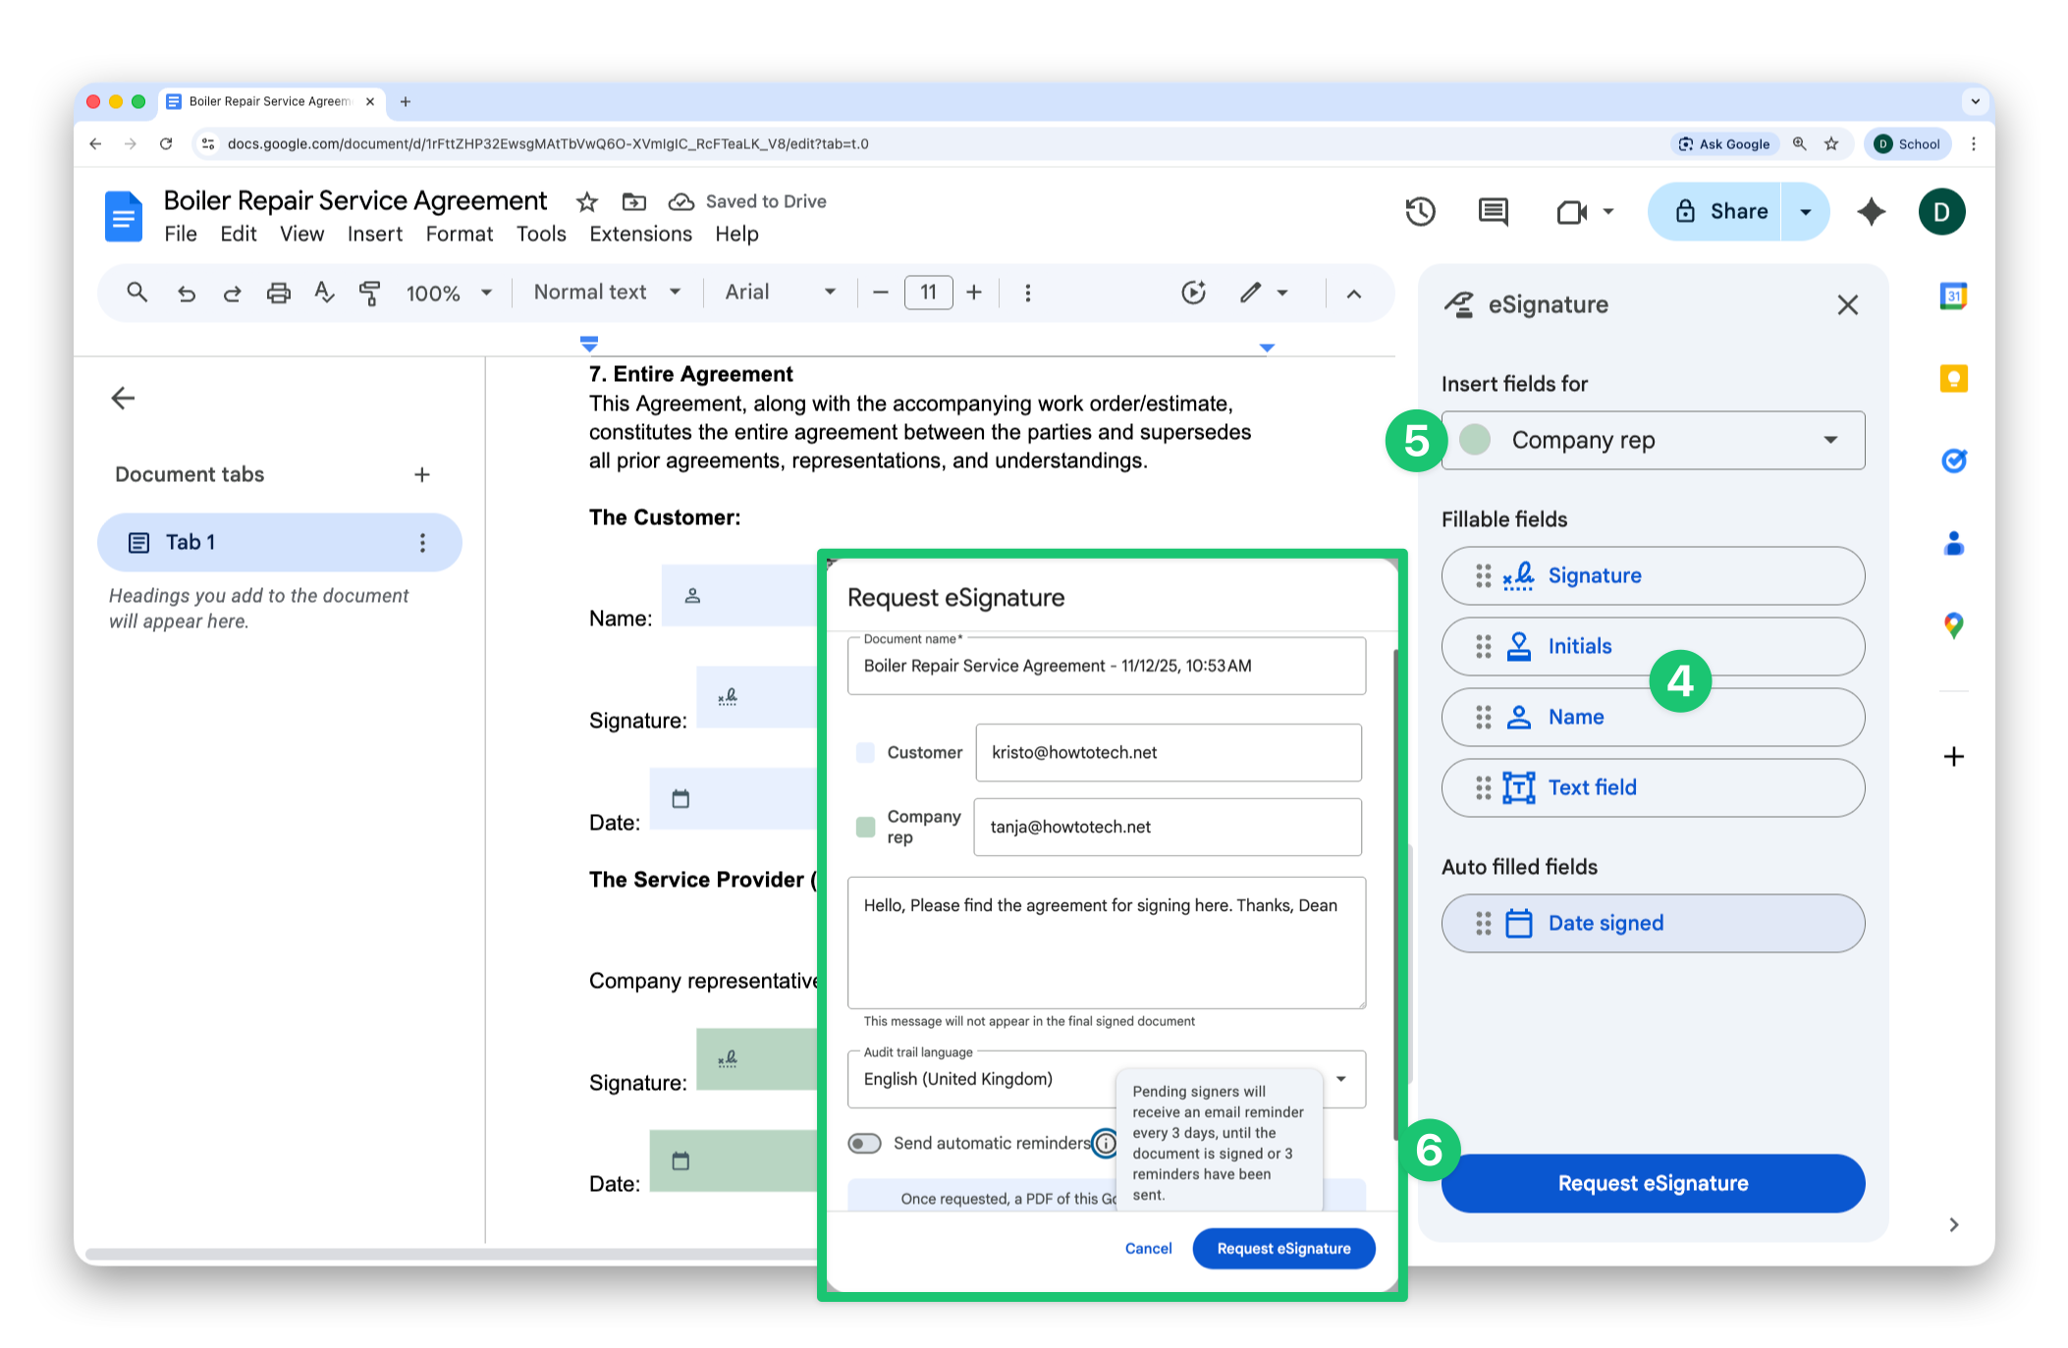Click the spell check icon
The height and width of the screenshot is (1348, 2068).
(324, 293)
